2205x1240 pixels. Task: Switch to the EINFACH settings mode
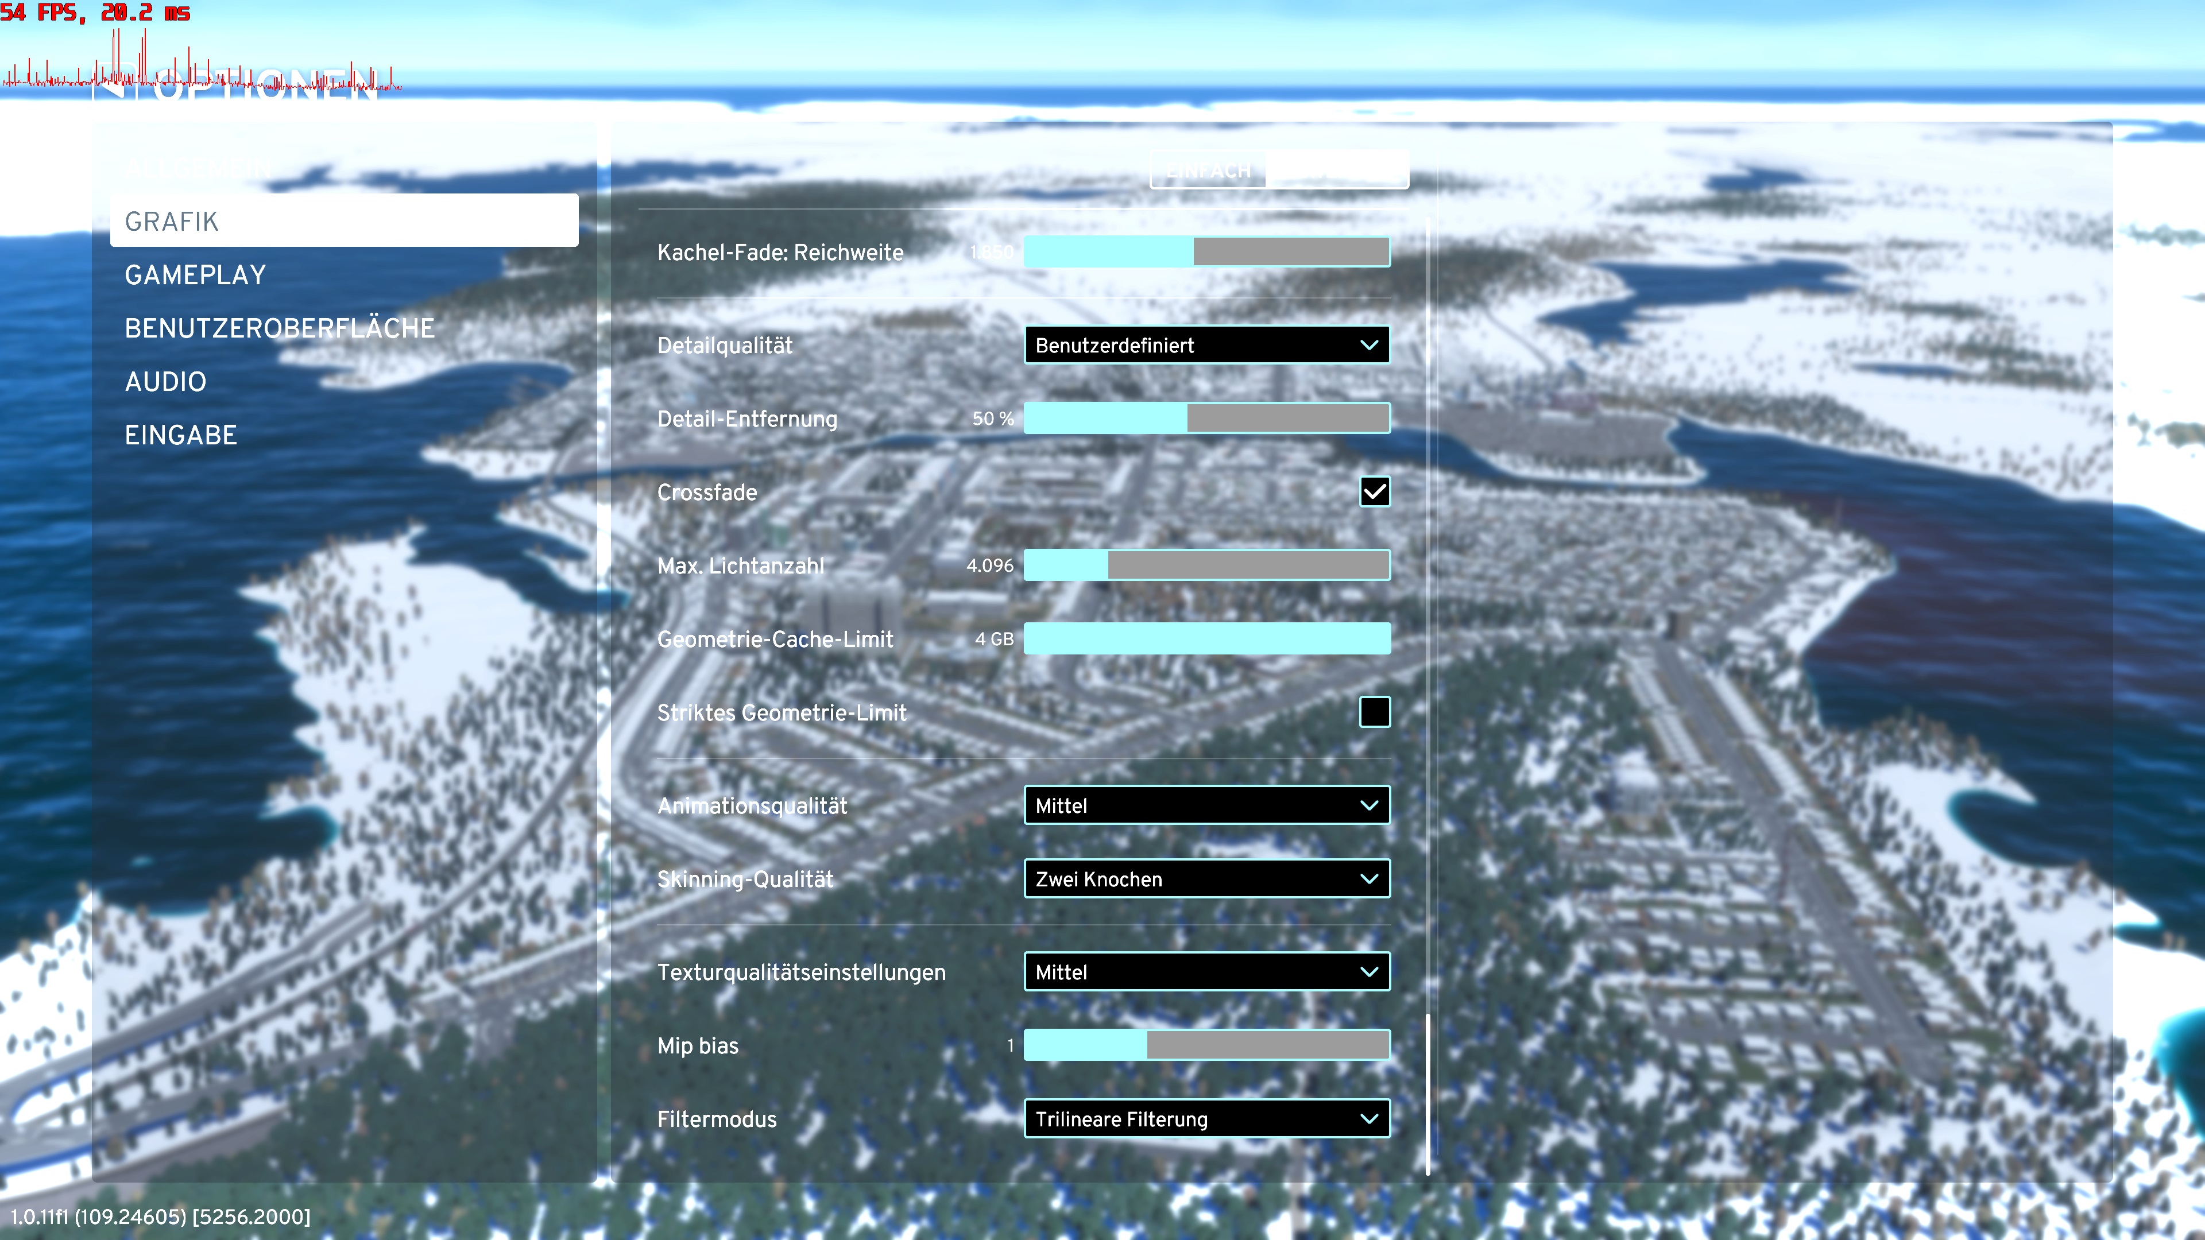(1208, 170)
